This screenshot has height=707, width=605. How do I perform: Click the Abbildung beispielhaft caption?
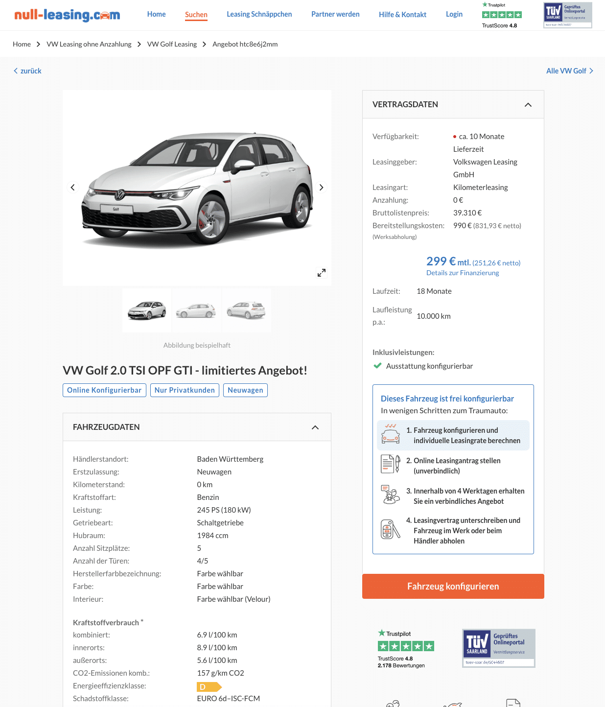[x=197, y=345]
